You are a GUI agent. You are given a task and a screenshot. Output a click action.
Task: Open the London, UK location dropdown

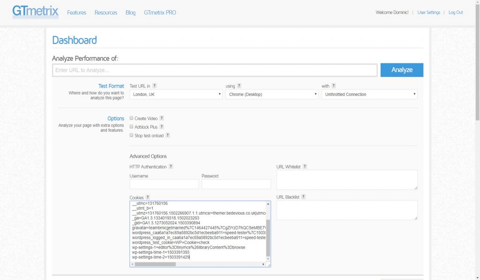coord(176,94)
